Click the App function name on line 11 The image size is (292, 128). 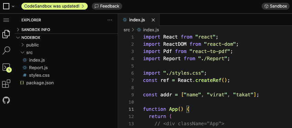(173, 109)
